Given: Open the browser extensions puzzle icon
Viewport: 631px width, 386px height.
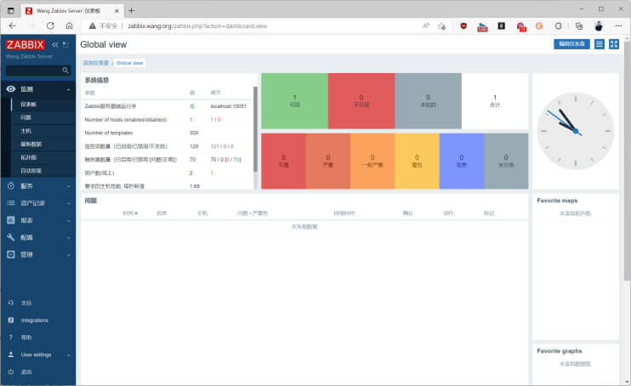Looking at the screenshot, I should 558,26.
